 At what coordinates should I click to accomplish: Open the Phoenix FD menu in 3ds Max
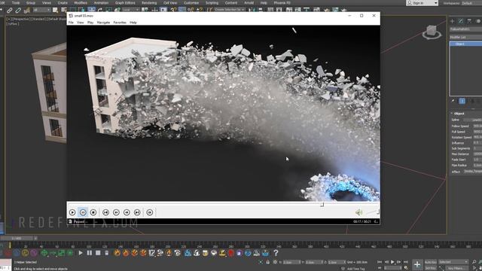point(282,3)
